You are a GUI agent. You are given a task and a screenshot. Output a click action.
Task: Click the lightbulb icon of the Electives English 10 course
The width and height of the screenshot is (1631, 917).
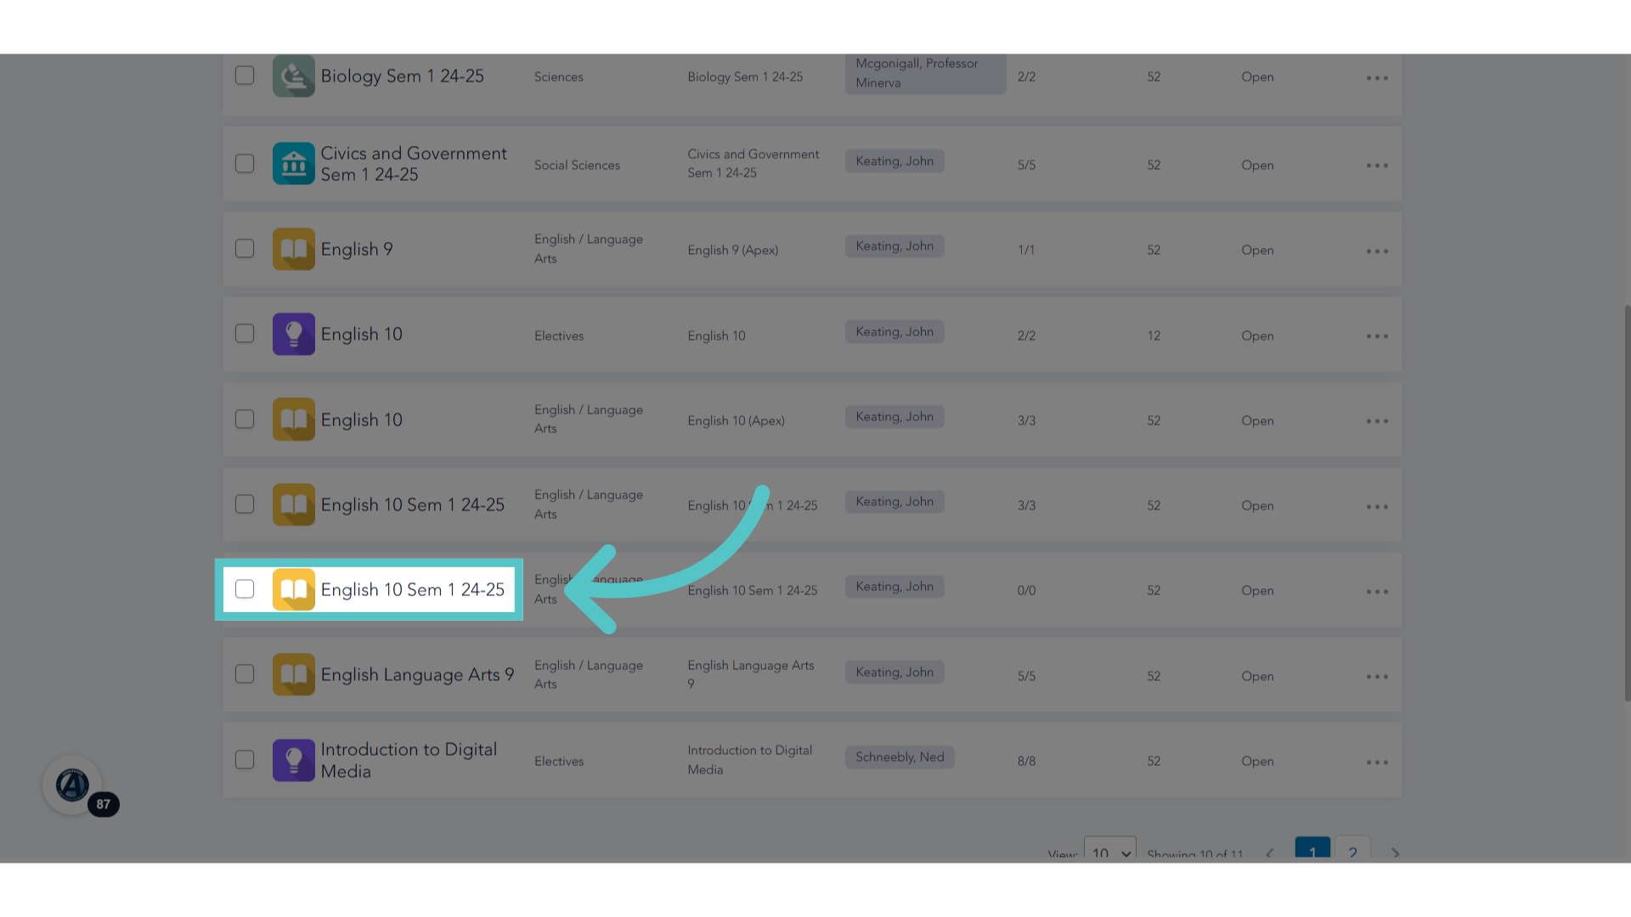coord(293,335)
